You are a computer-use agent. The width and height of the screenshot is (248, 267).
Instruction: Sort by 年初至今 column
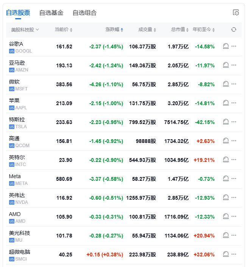tap(204, 29)
